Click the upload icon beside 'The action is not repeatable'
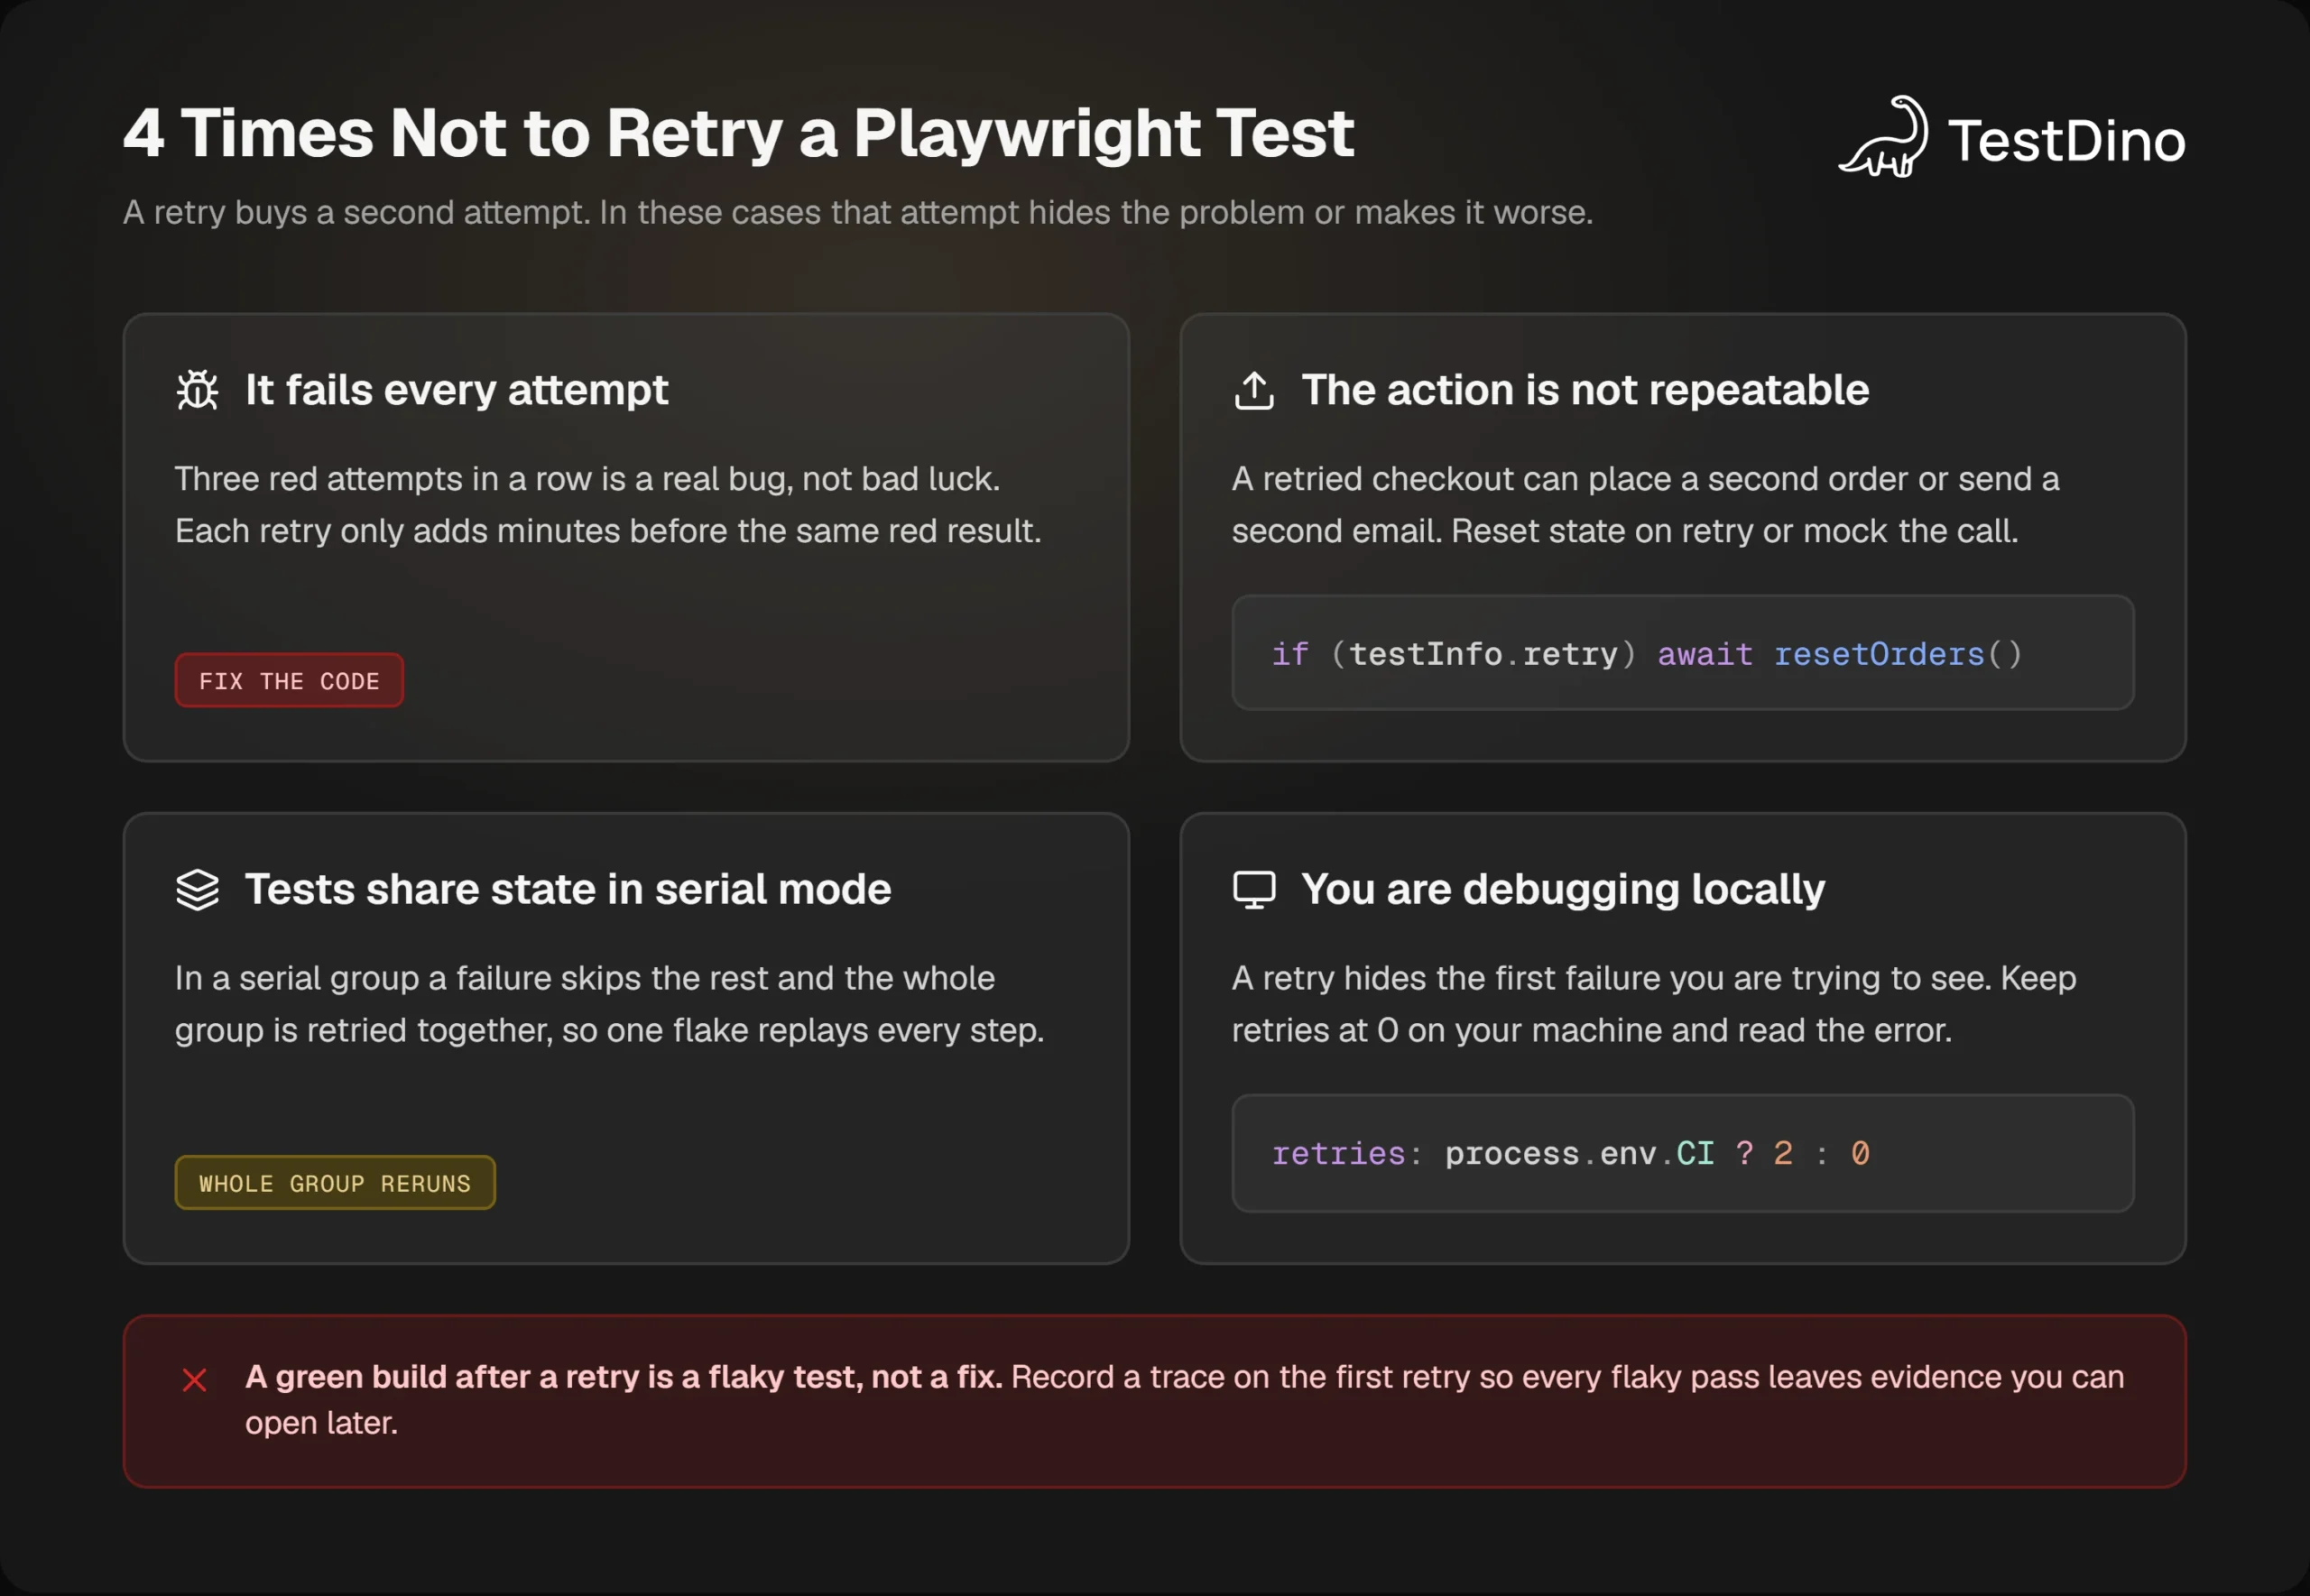The width and height of the screenshot is (2310, 1596). pyautogui.click(x=1254, y=390)
